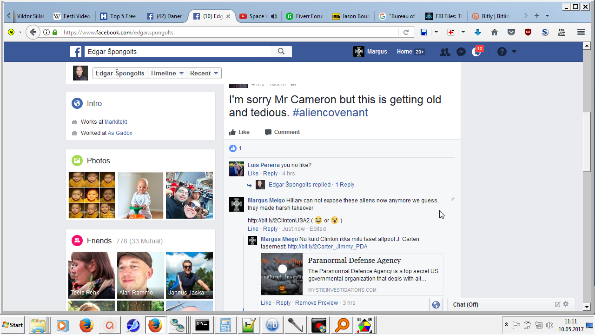Click Remove Preview on the reply

[x=317, y=303]
